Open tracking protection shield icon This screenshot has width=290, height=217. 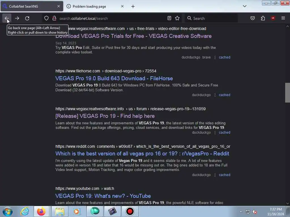[x=46, y=18]
